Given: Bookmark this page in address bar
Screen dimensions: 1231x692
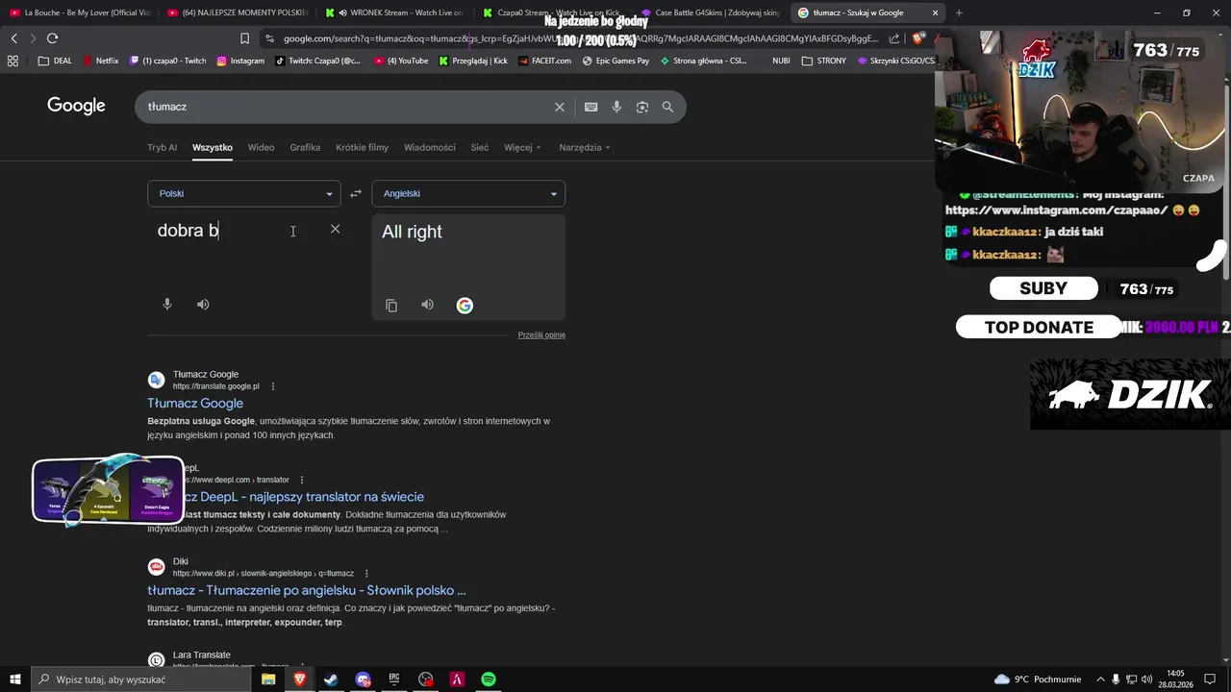Looking at the screenshot, I should tap(244, 38).
